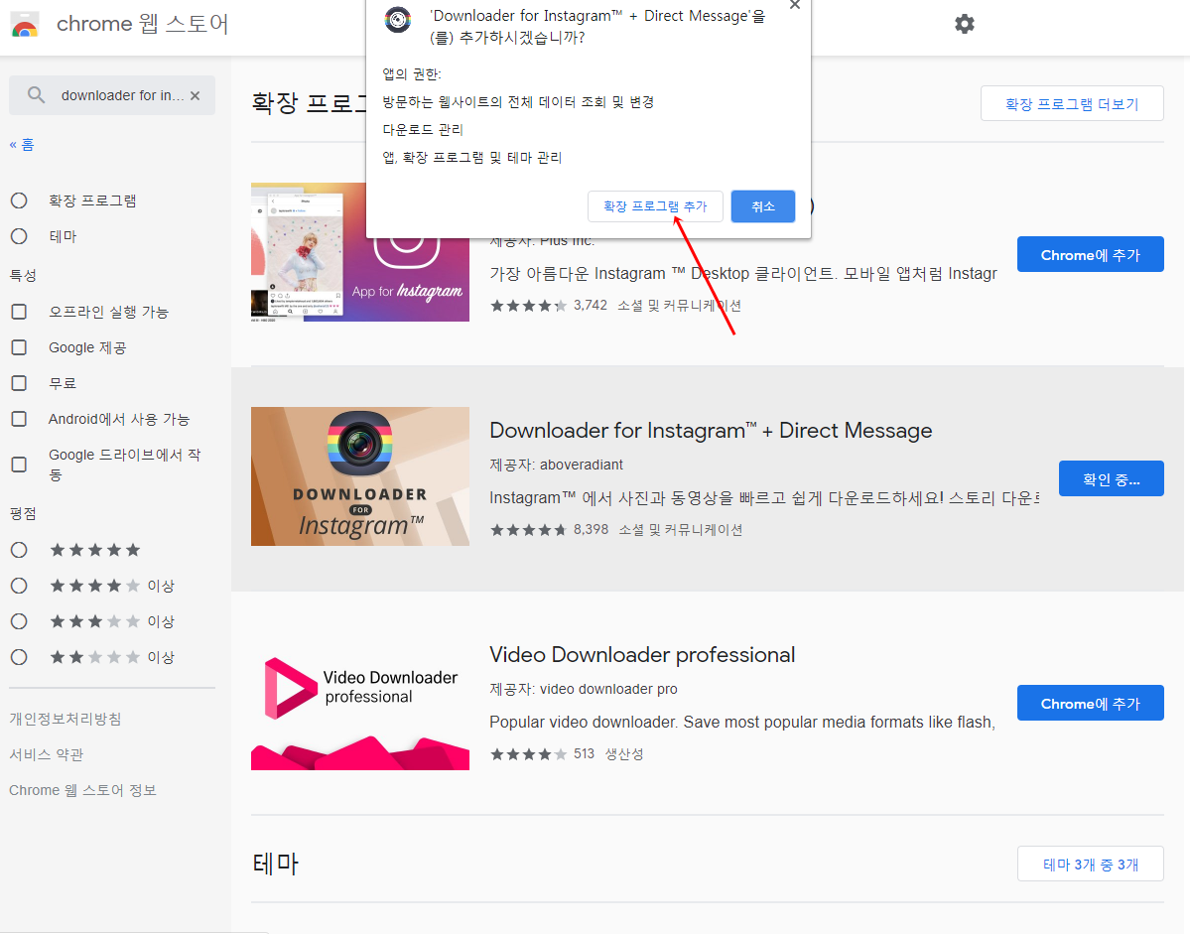
Task: Click the 생산성 category label
Action: click(624, 754)
